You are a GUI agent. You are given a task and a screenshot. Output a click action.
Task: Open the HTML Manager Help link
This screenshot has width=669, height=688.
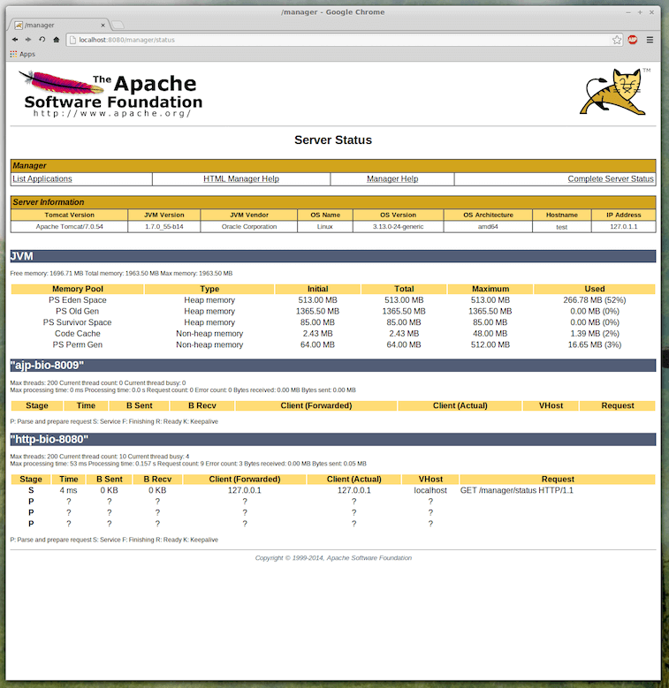click(x=241, y=179)
